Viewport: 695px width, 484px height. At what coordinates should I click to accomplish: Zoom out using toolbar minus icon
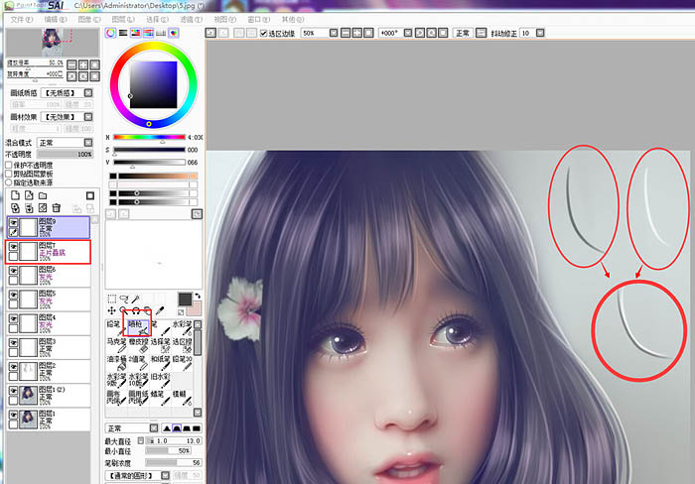(x=346, y=33)
